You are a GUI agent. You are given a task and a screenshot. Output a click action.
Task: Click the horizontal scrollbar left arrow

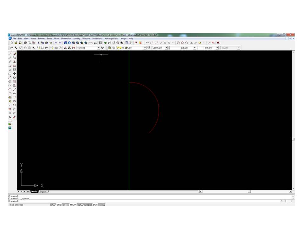point(200,191)
